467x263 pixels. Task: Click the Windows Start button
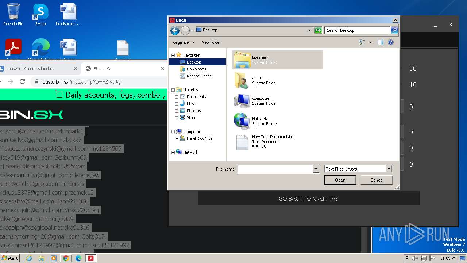pyautogui.click(x=11, y=258)
